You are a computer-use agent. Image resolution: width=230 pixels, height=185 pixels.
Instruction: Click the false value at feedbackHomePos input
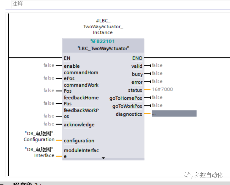(x=49, y=103)
